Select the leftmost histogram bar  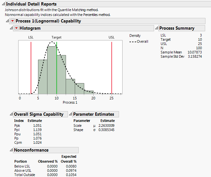43,77
